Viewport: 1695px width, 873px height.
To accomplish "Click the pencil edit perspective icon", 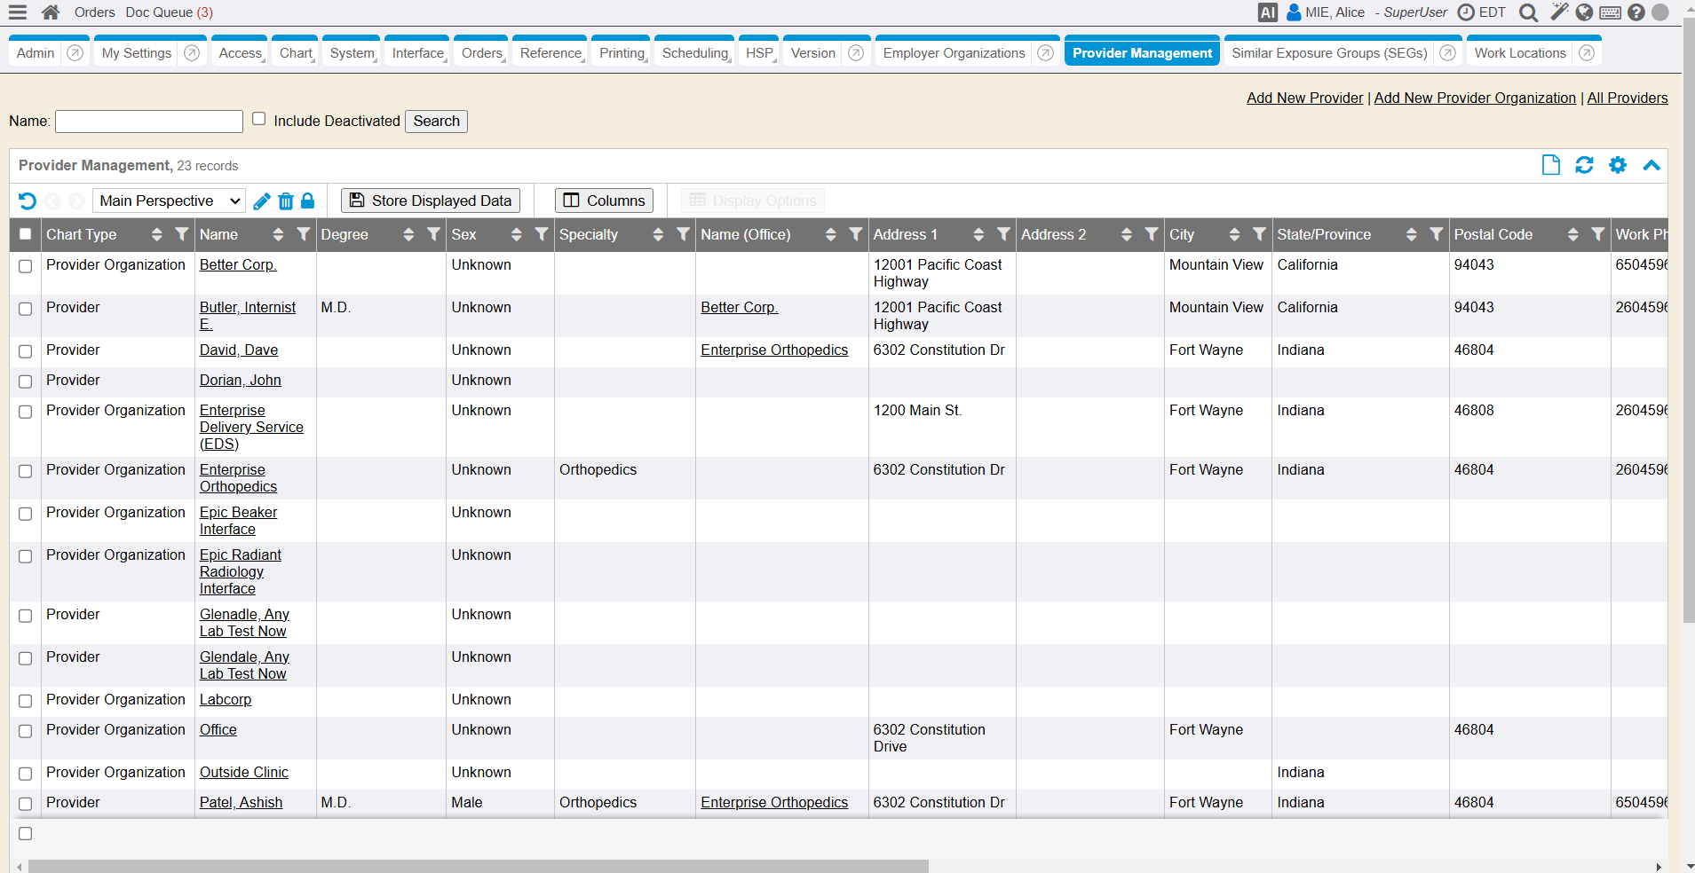I will [x=262, y=201].
